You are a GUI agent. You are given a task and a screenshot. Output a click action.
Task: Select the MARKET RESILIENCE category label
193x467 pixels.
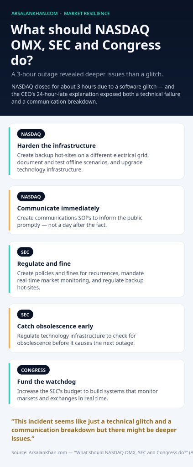(87, 13)
